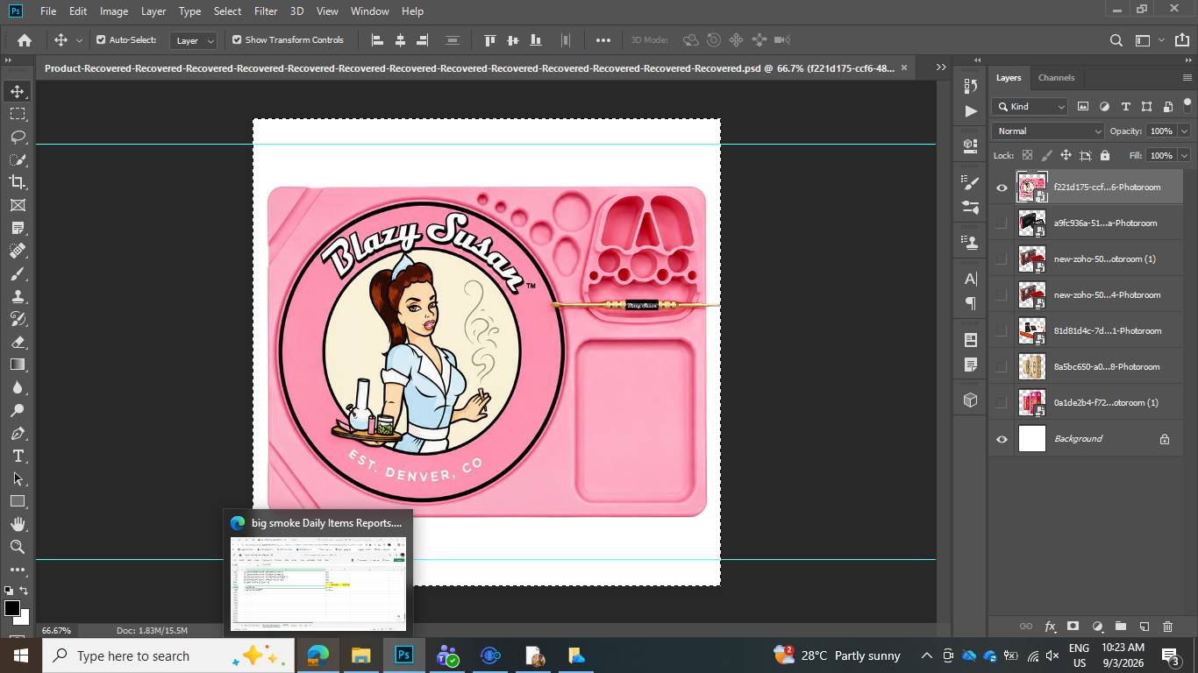
Task: Hide the Background layer
Action: (1002, 439)
